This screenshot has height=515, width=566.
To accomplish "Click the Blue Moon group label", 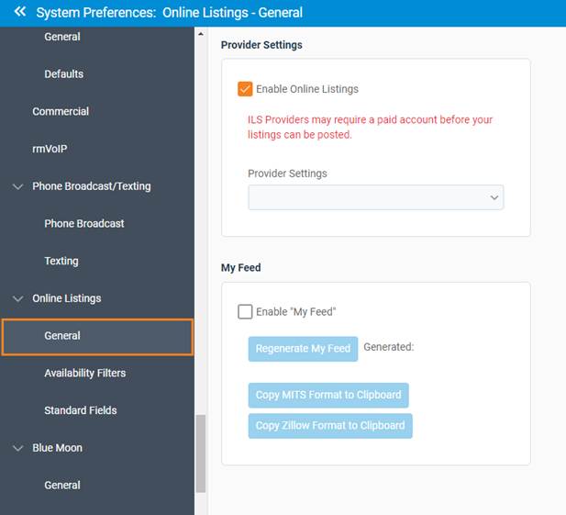I will click(x=58, y=448).
